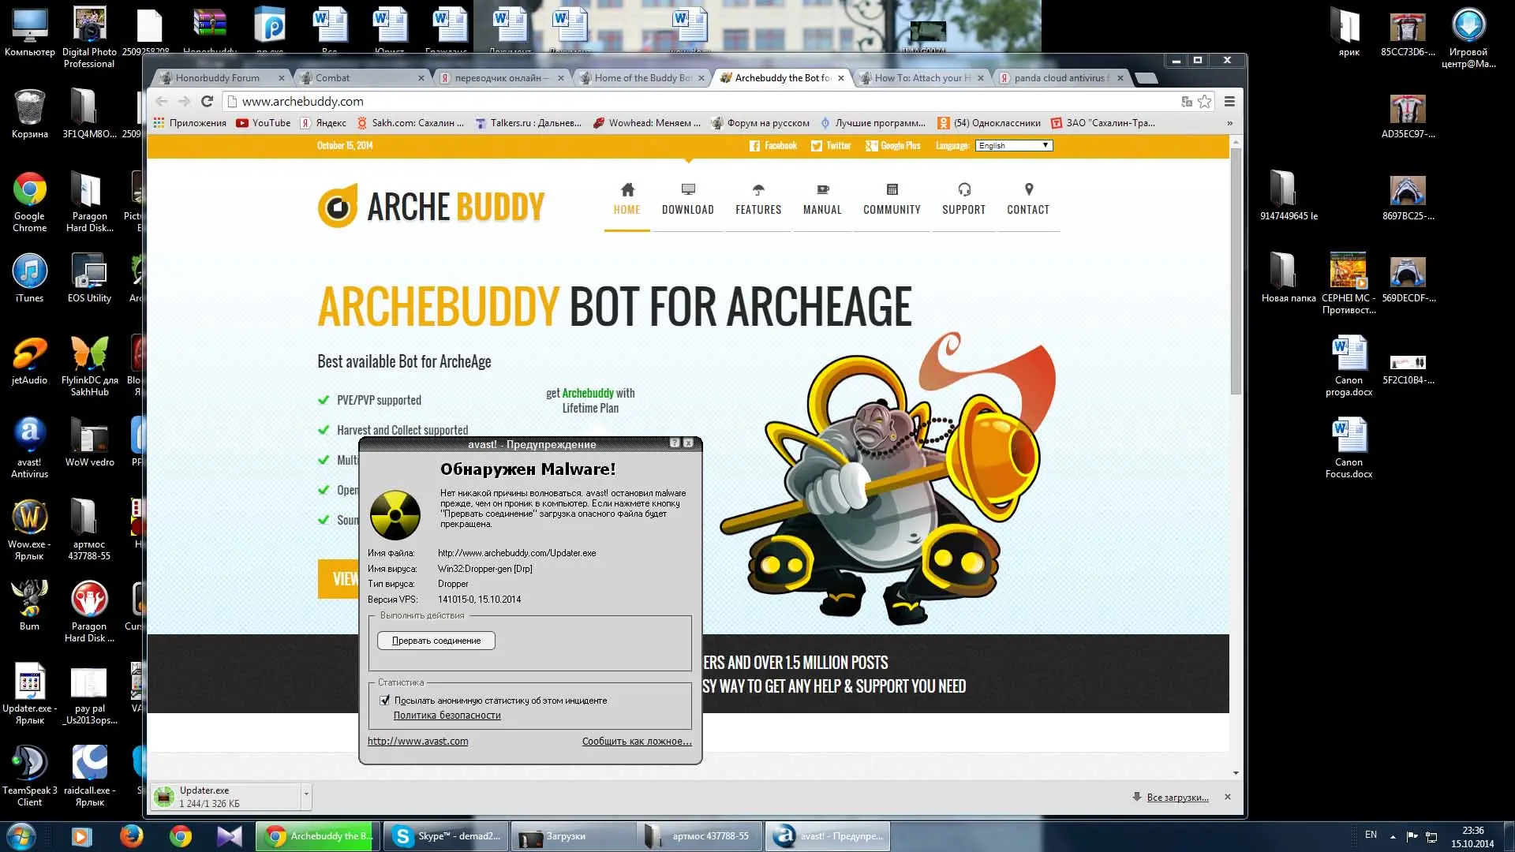Select the Features menu item
Viewport: 1515px width, 852px height.
[758, 209]
